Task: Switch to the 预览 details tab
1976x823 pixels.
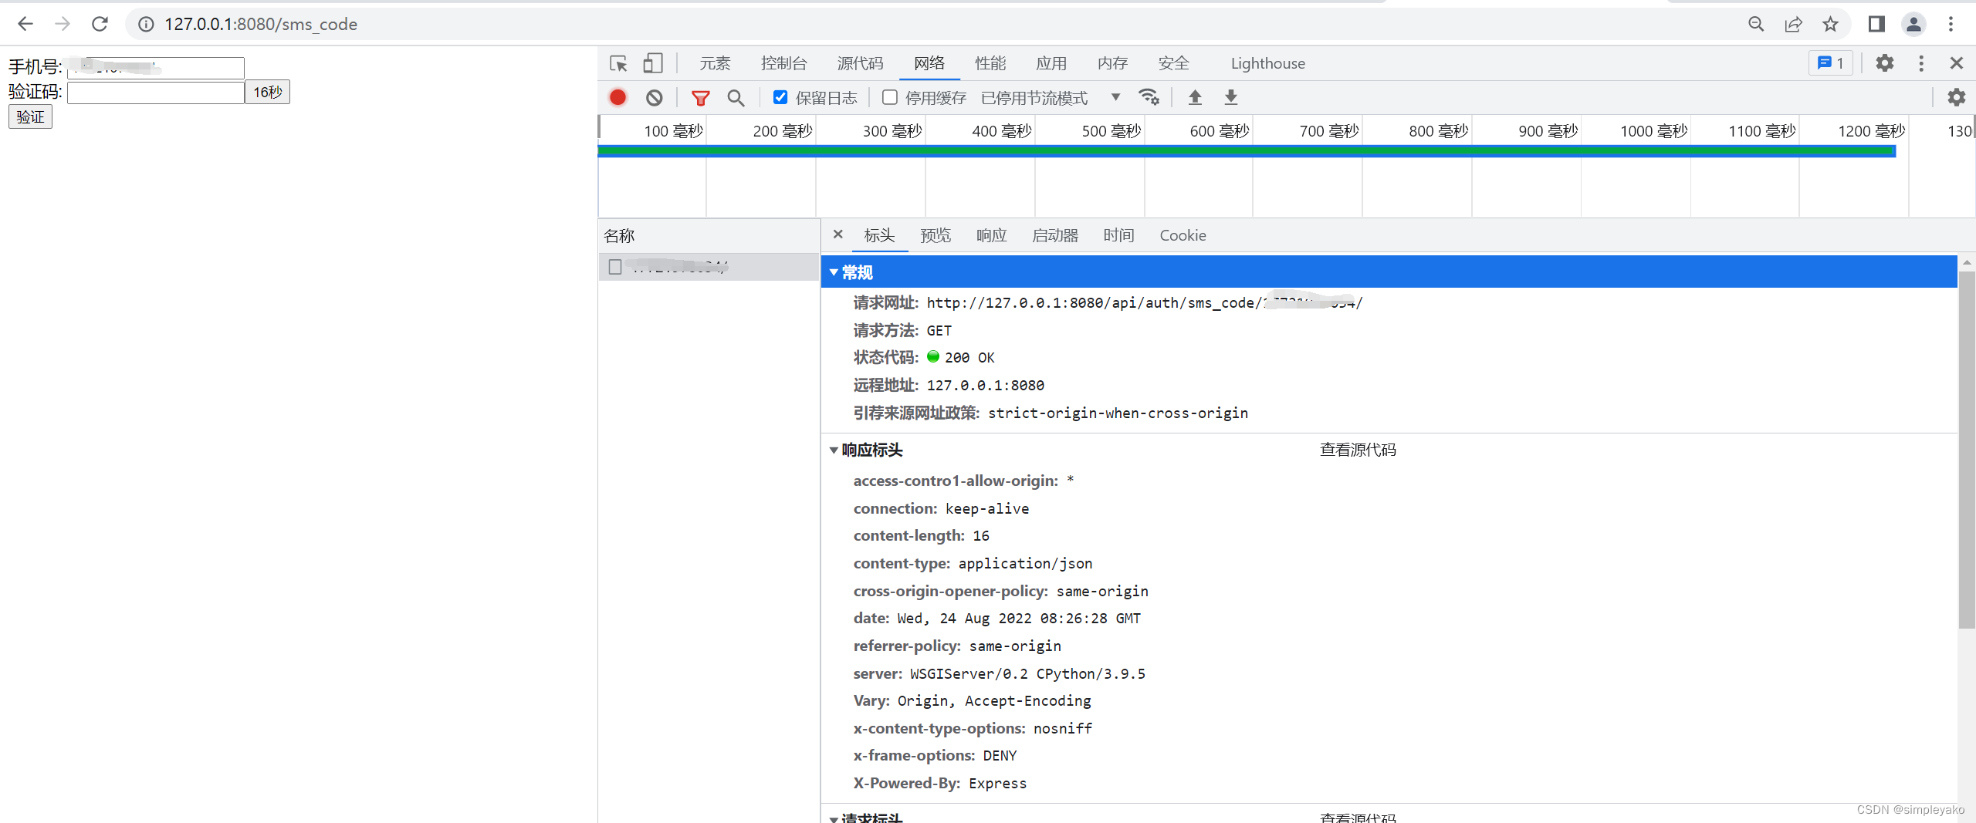Action: pos(936,235)
